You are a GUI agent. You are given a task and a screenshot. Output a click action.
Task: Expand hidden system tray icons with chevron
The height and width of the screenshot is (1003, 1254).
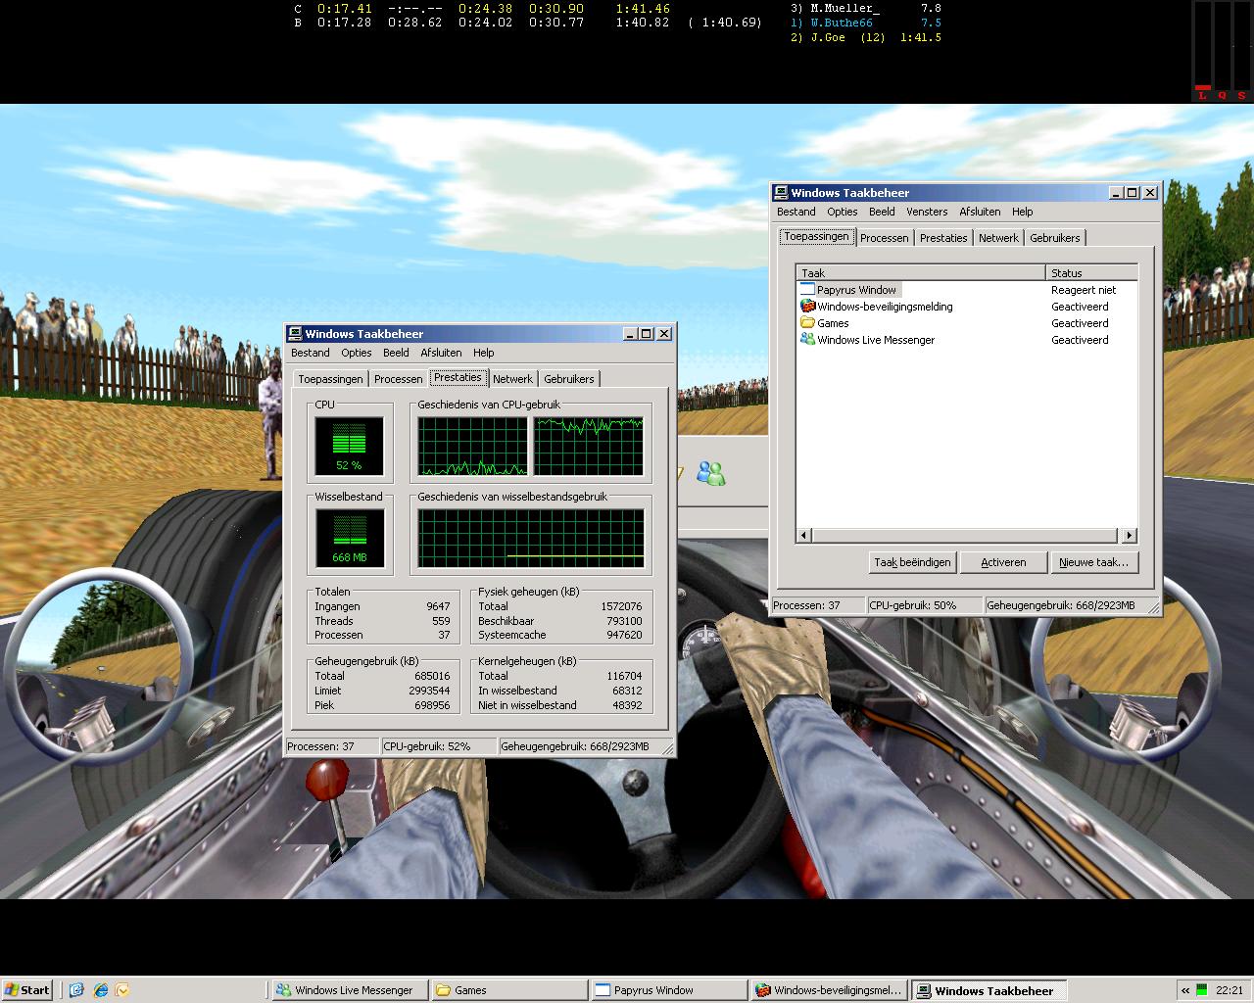(x=1184, y=990)
